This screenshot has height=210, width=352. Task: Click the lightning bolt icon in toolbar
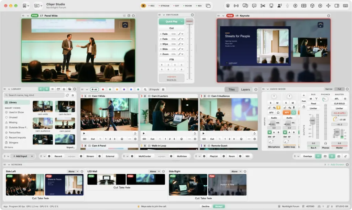pyautogui.click(x=295, y=6)
